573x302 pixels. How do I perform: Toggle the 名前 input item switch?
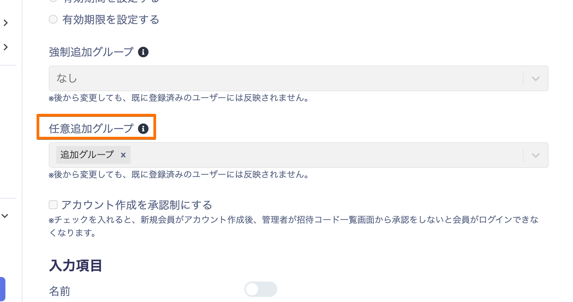click(x=261, y=289)
